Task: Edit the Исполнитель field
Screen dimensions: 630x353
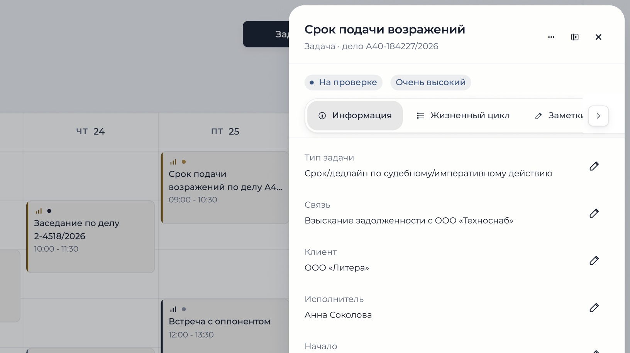Action: point(594,308)
